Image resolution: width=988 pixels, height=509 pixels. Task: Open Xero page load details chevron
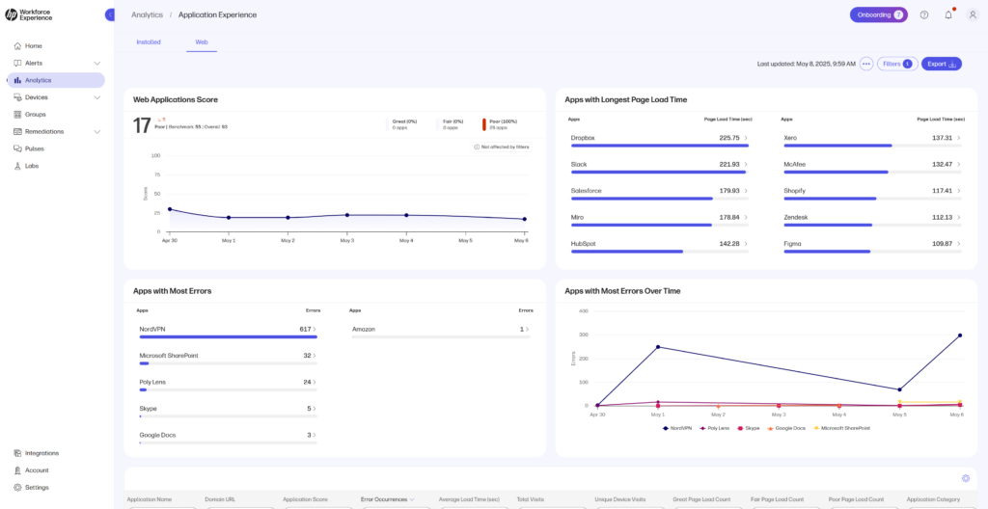(x=959, y=137)
